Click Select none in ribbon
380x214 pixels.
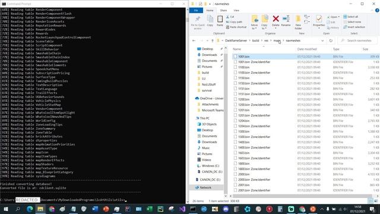[x=352, y=22]
